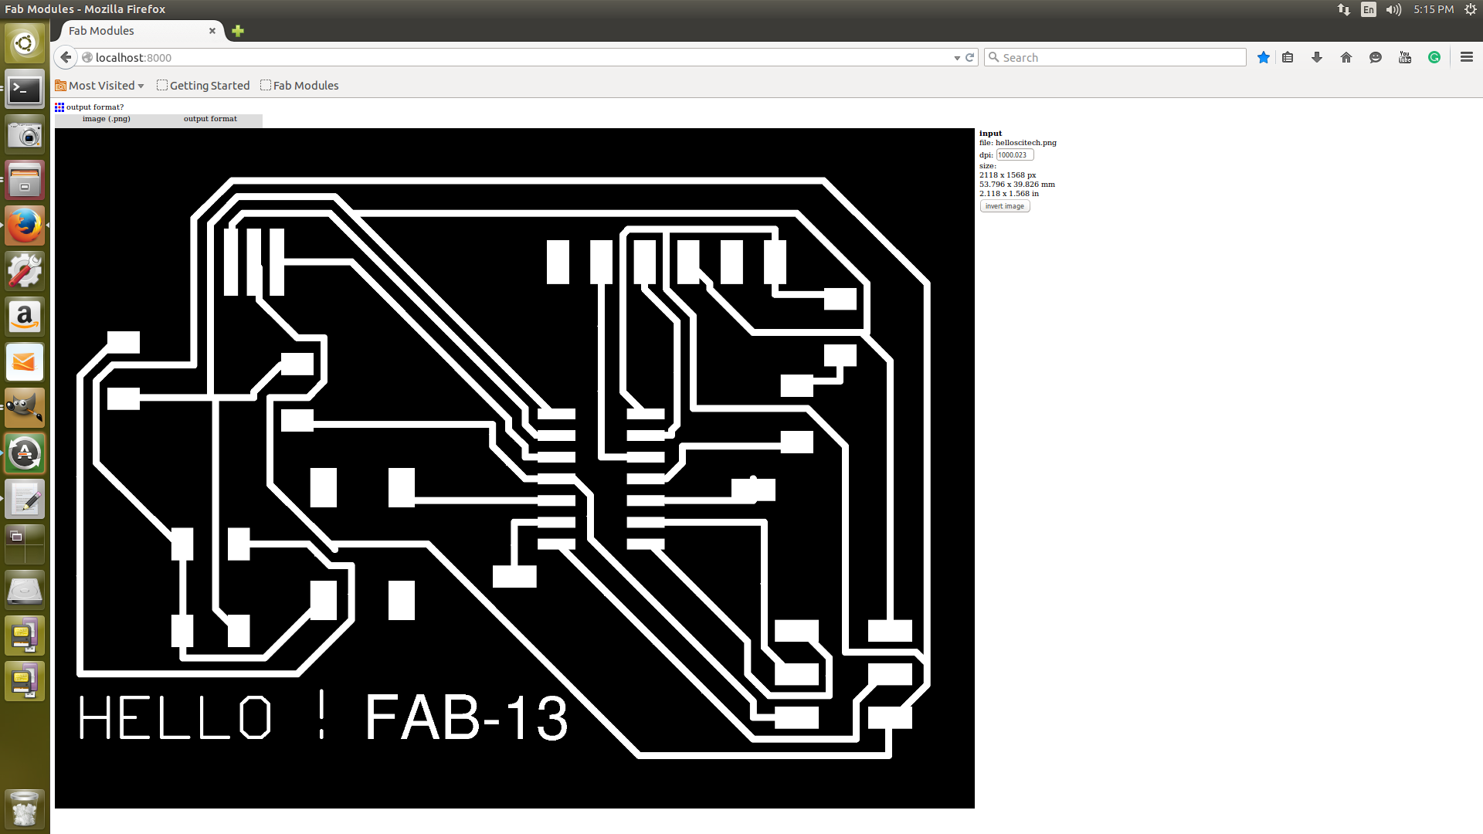Screen dimensions: 1483x834
Task: Click the Firefox home icon
Action: click(1346, 57)
